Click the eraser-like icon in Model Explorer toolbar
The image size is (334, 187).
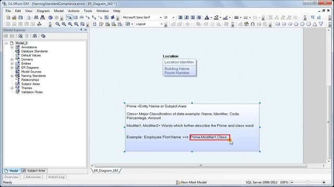point(43,36)
